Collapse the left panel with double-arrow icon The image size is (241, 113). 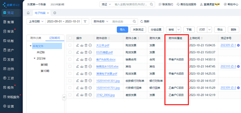tap(64, 97)
